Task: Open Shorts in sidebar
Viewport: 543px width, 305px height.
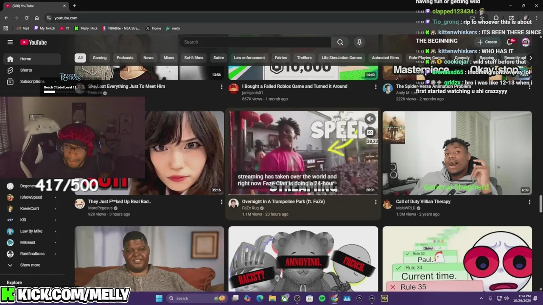Action: point(32,70)
